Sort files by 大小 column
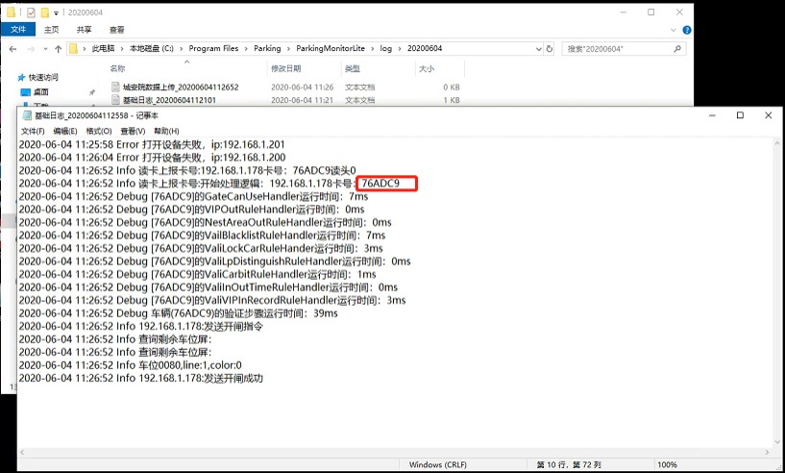The image size is (785, 473). (426, 68)
